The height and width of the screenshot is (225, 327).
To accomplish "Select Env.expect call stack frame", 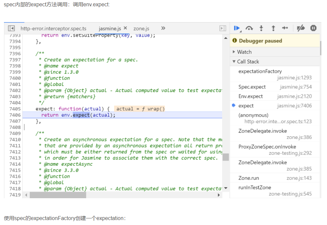I will click(275, 96).
